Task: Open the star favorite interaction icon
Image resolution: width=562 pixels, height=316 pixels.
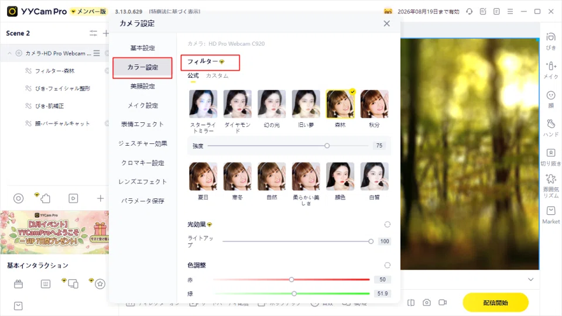Action: (100, 284)
